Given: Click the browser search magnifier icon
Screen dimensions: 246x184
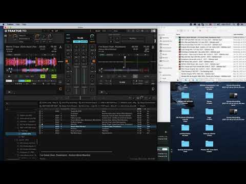Looking at the screenshot, I should 7,103.
